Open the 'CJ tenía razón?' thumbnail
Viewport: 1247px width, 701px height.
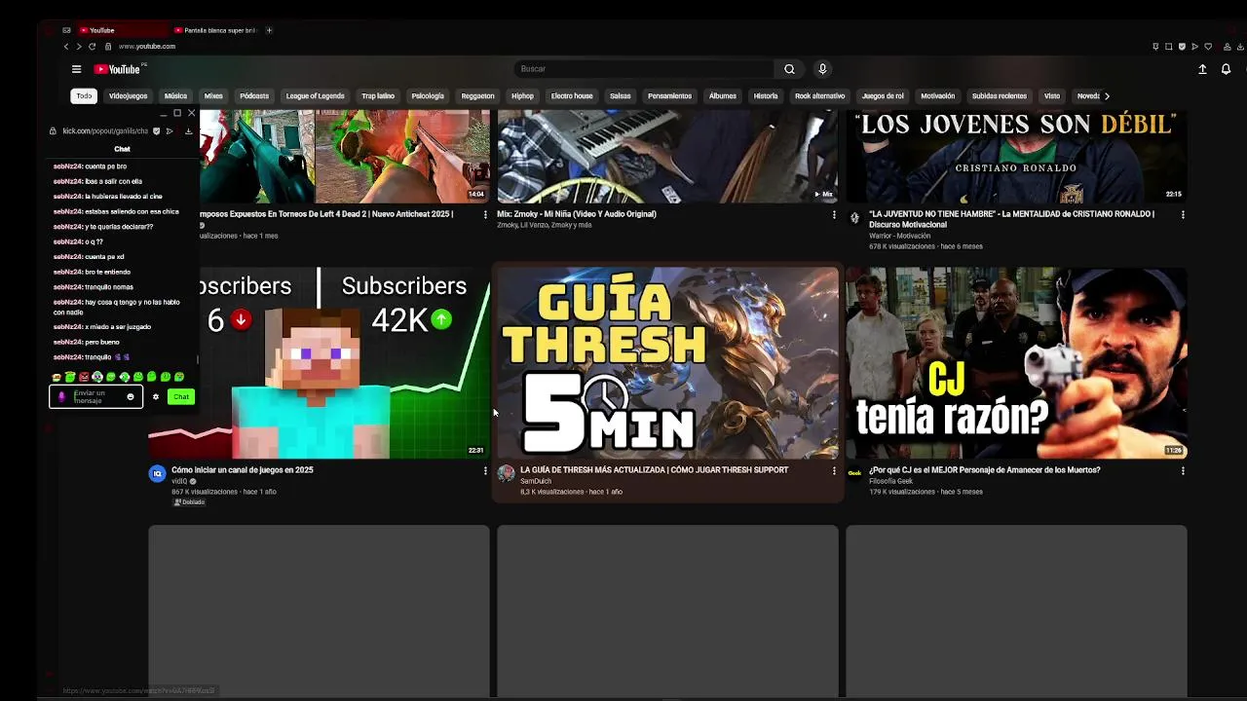click(x=1016, y=362)
